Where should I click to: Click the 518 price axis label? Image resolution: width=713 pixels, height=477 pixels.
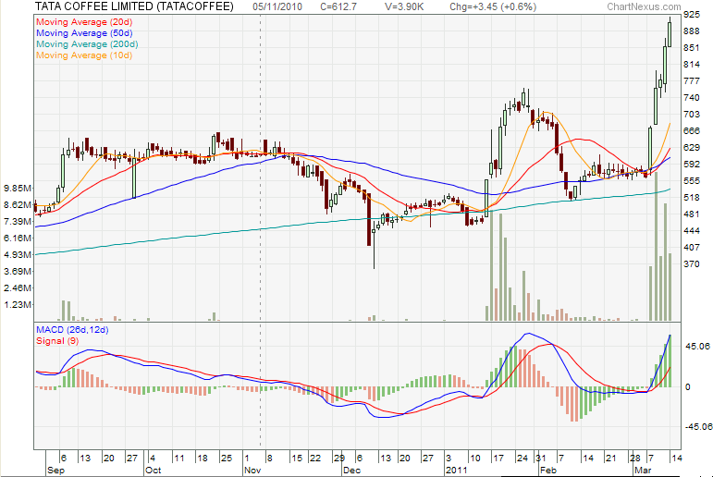[691, 197]
